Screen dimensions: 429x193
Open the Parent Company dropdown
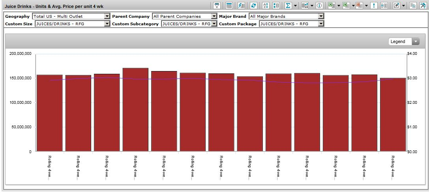tap(214, 17)
